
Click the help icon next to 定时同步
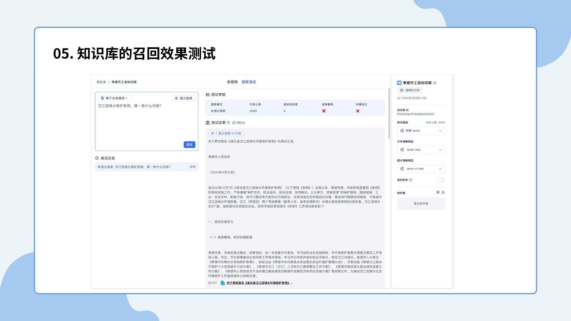click(411, 180)
